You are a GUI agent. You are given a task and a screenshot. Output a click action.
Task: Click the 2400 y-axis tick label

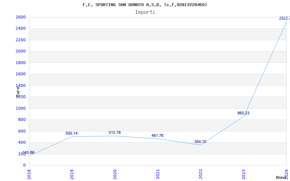coord(21,29)
